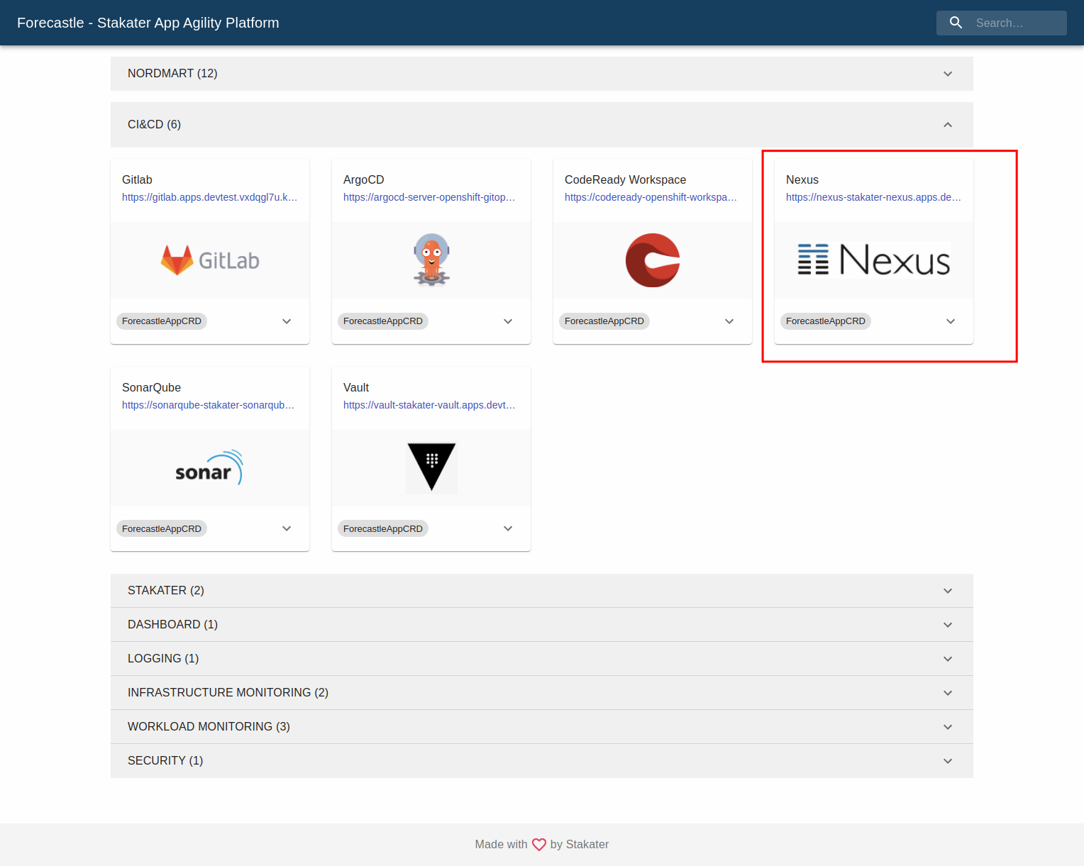Click the CodeReady Workspace red logo
The width and height of the screenshot is (1084, 866).
pyautogui.click(x=653, y=260)
